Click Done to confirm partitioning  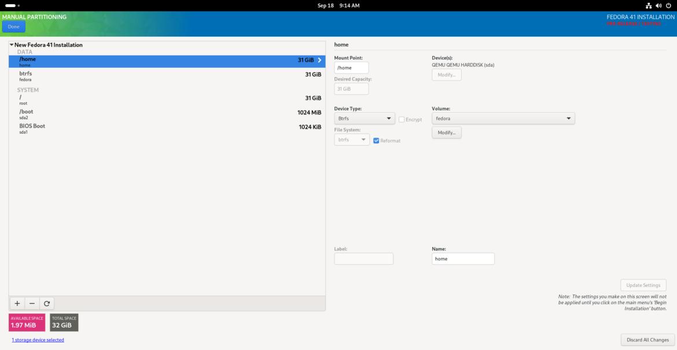click(13, 26)
